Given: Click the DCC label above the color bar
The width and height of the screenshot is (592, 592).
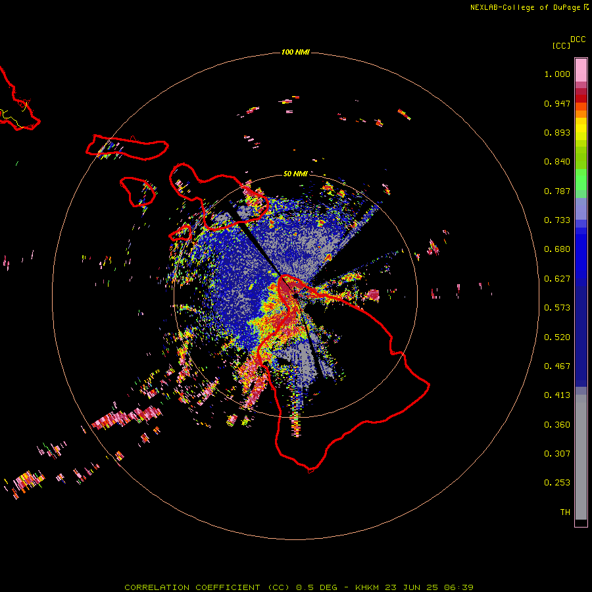Looking at the screenshot, I should 578,39.
